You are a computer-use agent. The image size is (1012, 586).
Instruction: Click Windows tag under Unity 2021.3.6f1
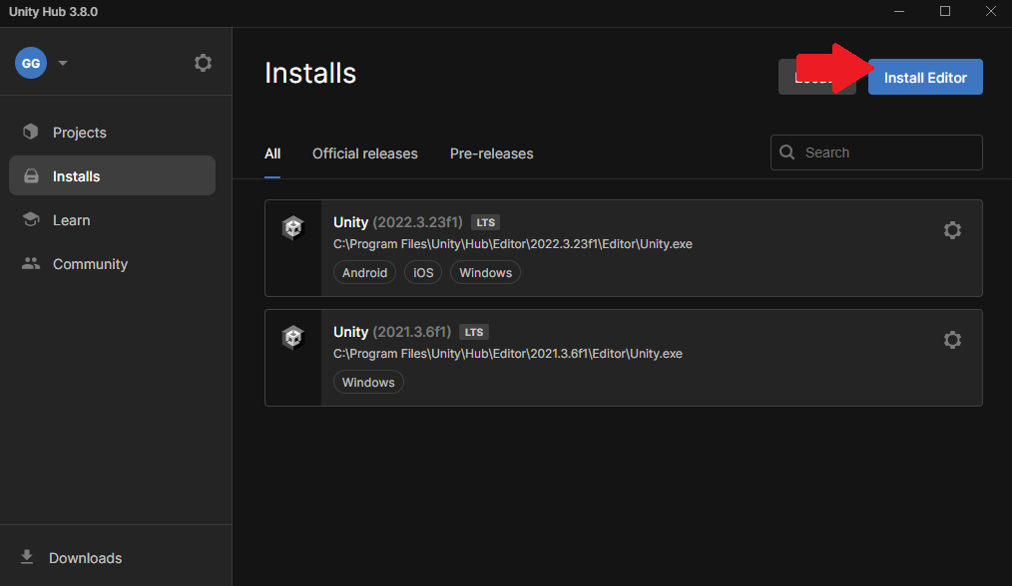(x=368, y=383)
